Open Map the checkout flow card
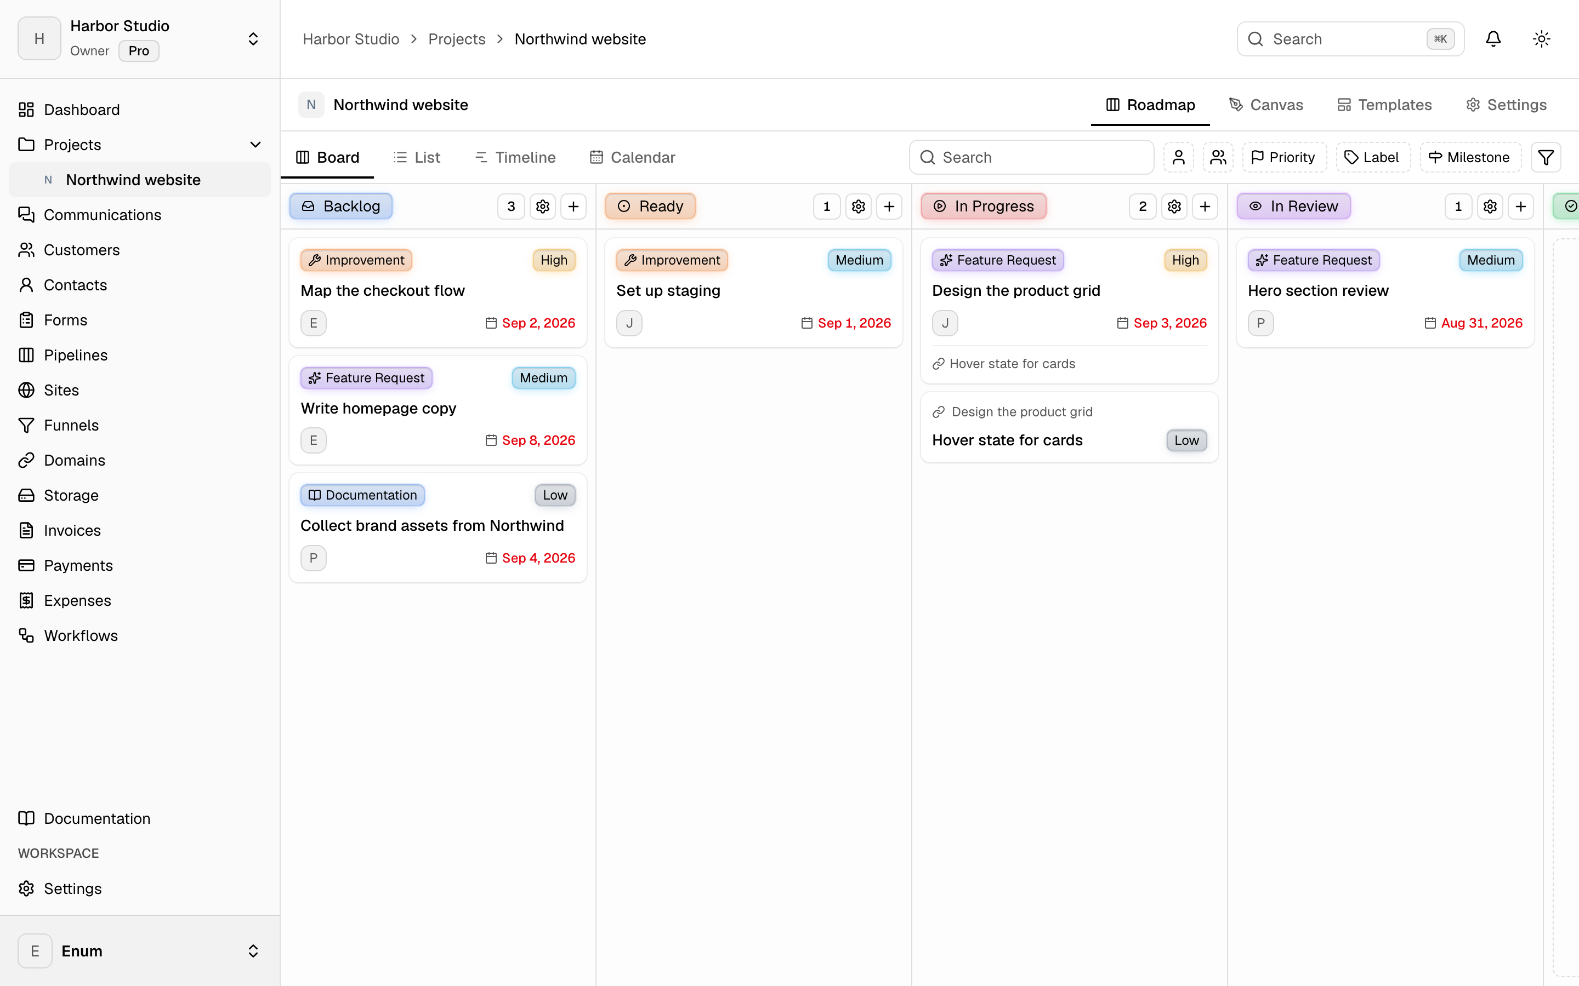Viewport: 1579px width, 986px height. point(438,293)
